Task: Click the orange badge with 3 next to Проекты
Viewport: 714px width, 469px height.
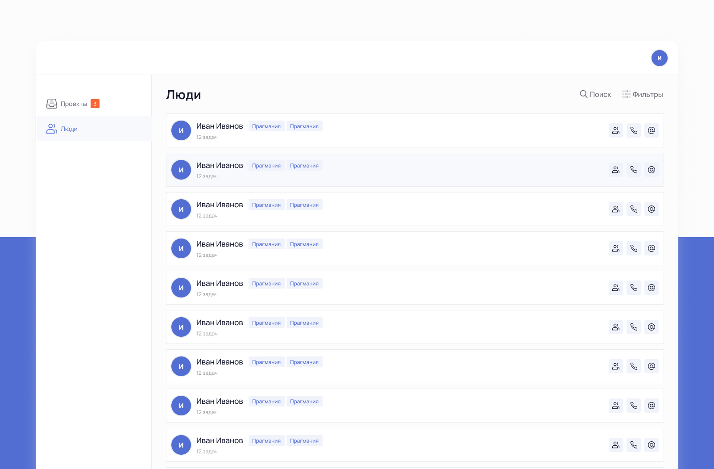Action: tap(95, 104)
